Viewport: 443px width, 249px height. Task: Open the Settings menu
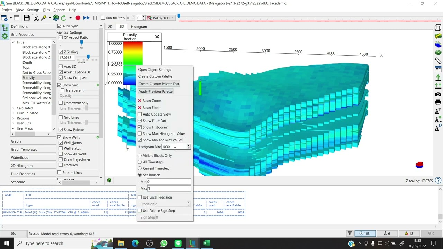click(x=33, y=10)
